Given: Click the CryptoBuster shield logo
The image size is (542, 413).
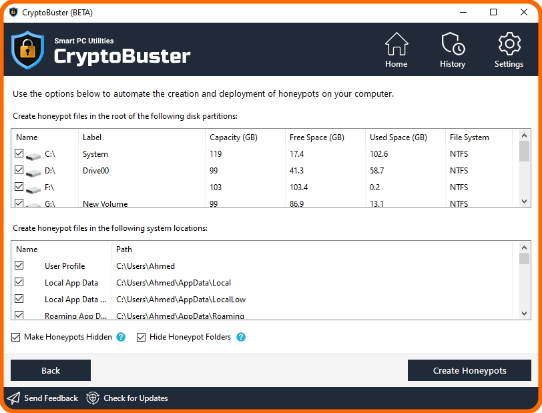Looking at the screenshot, I should 27,50.
